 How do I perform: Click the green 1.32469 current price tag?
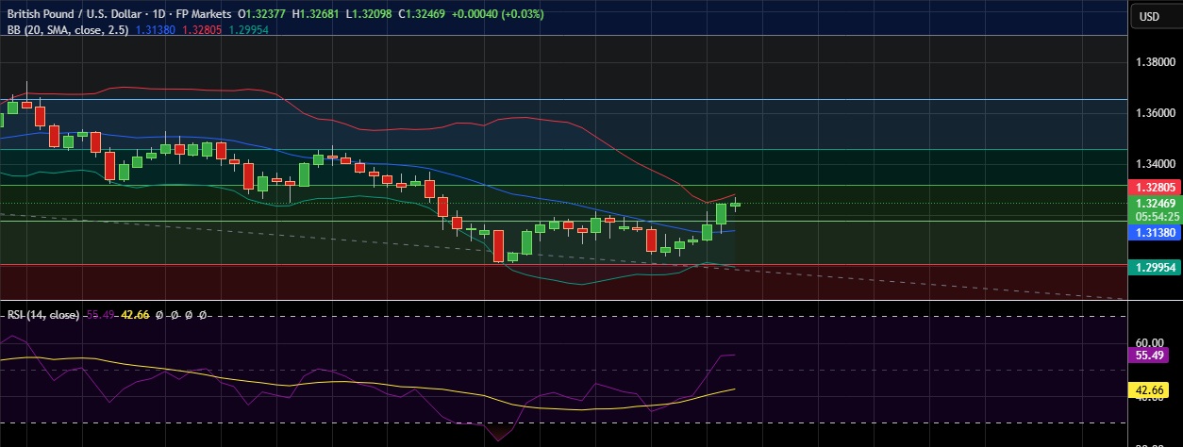[x=1155, y=203]
